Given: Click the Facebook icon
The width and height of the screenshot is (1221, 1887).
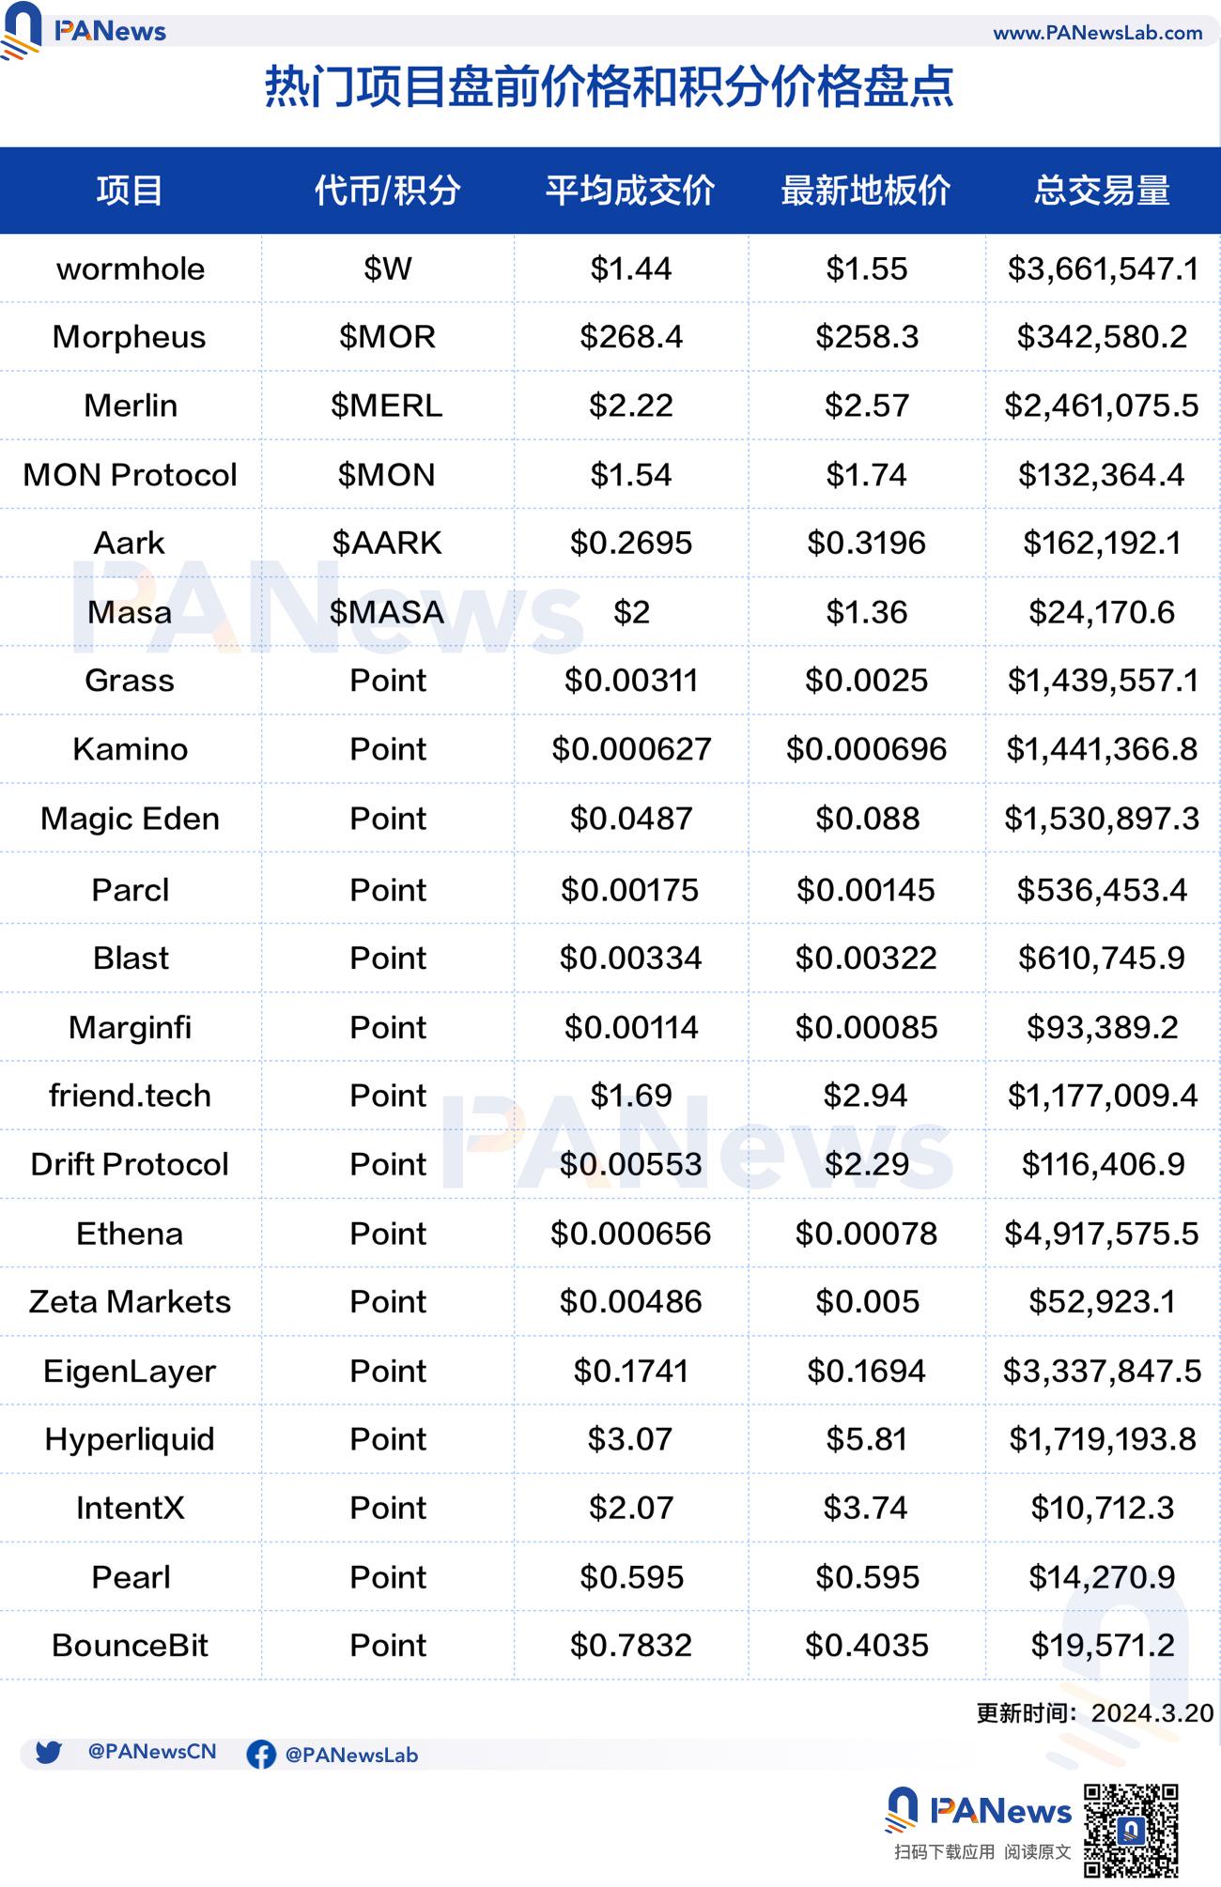Looking at the screenshot, I should point(261,1755).
